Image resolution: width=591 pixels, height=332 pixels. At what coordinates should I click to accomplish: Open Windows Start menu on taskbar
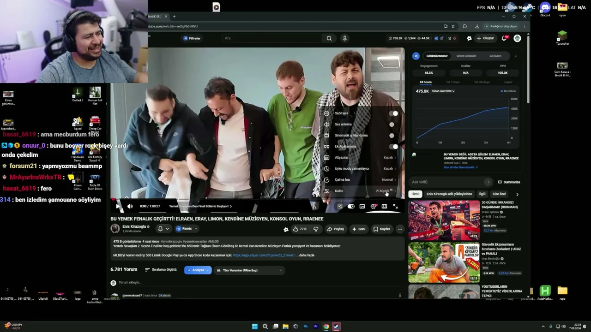click(x=254, y=326)
